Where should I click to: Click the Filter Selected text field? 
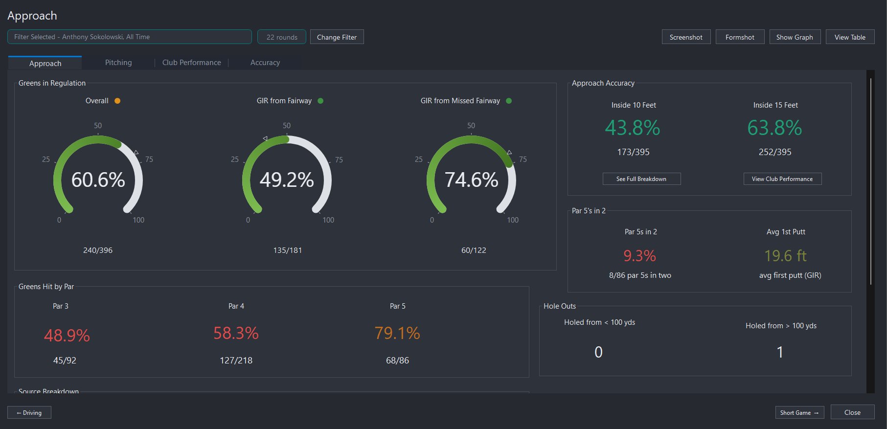click(x=130, y=37)
